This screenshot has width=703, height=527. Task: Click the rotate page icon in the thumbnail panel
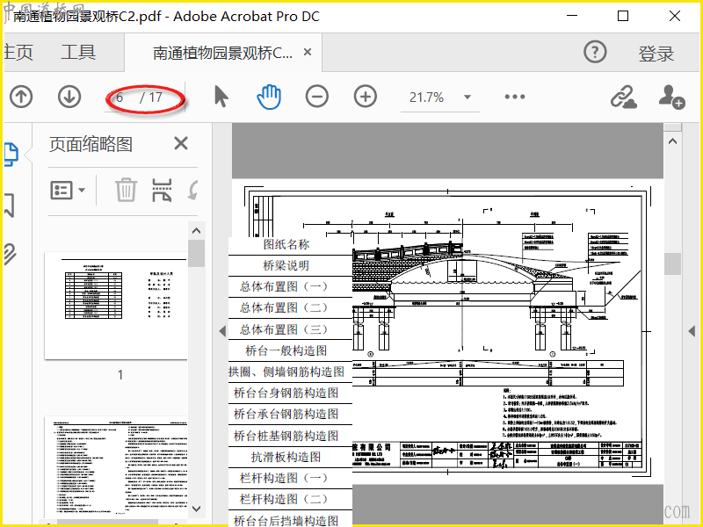(x=192, y=190)
